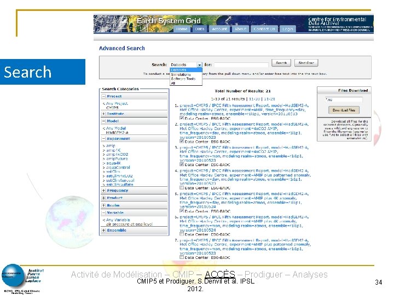The width and height of the screenshot is (394, 295).
Task: Toggle the checkbox for result 3
Action: coord(182,164)
